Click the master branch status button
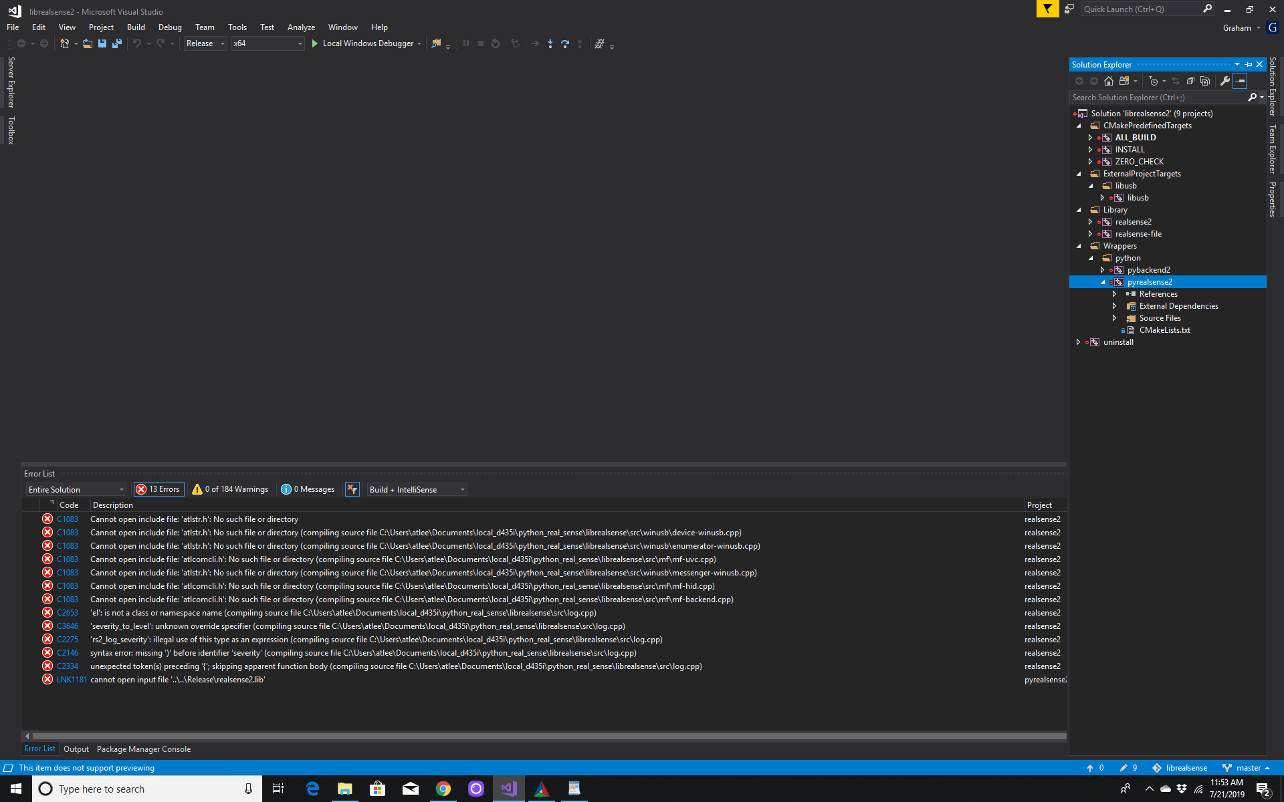The height and width of the screenshot is (802, 1284). tap(1247, 768)
